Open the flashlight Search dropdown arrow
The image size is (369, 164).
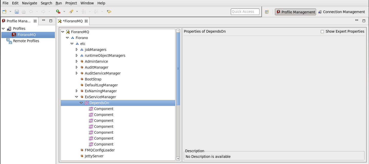pos(77,12)
